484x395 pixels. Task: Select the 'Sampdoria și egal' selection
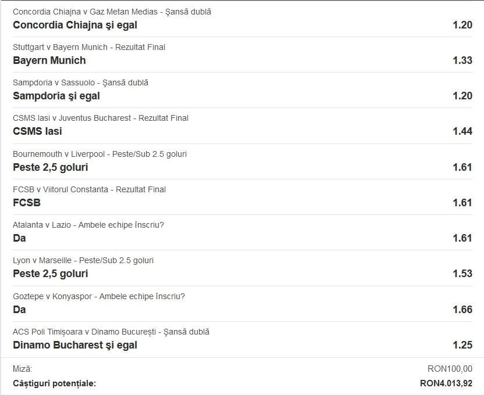click(x=56, y=96)
